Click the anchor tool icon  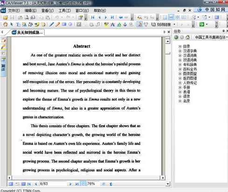click(x=125, y=25)
